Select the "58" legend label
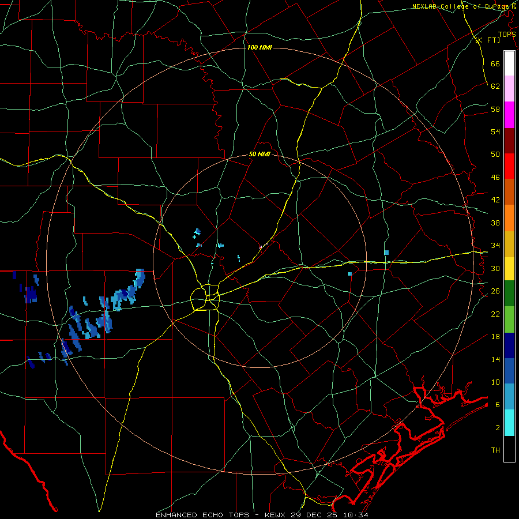Image resolution: width=519 pixels, height=519 pixels. click(x=495, y=109)
